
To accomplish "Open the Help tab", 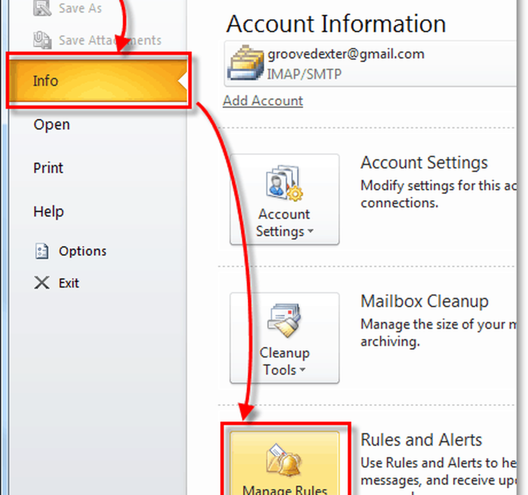I will [x=49, y=211].
